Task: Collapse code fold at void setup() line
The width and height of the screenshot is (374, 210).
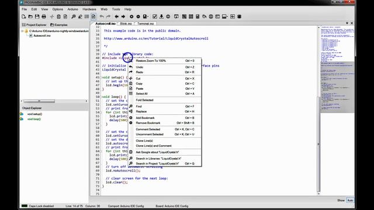Action: coord(101,78)
